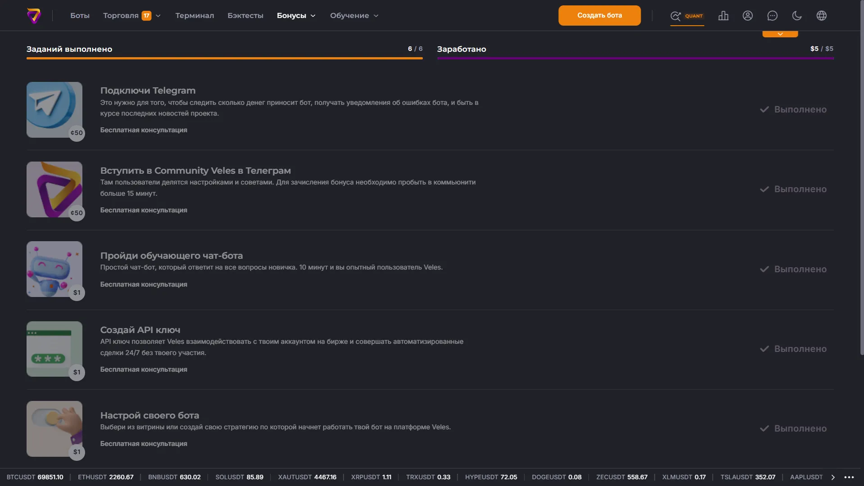This screenshot has height=486, width=864.
Task: Click the ZECUSDT ticker entry
Action: 622,477
